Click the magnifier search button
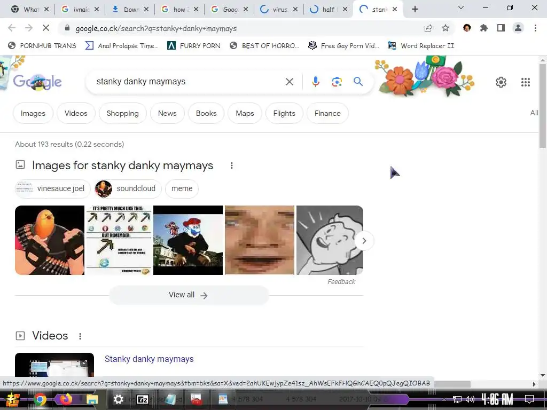The image size is (547, 410). click(x=358, y=82)
